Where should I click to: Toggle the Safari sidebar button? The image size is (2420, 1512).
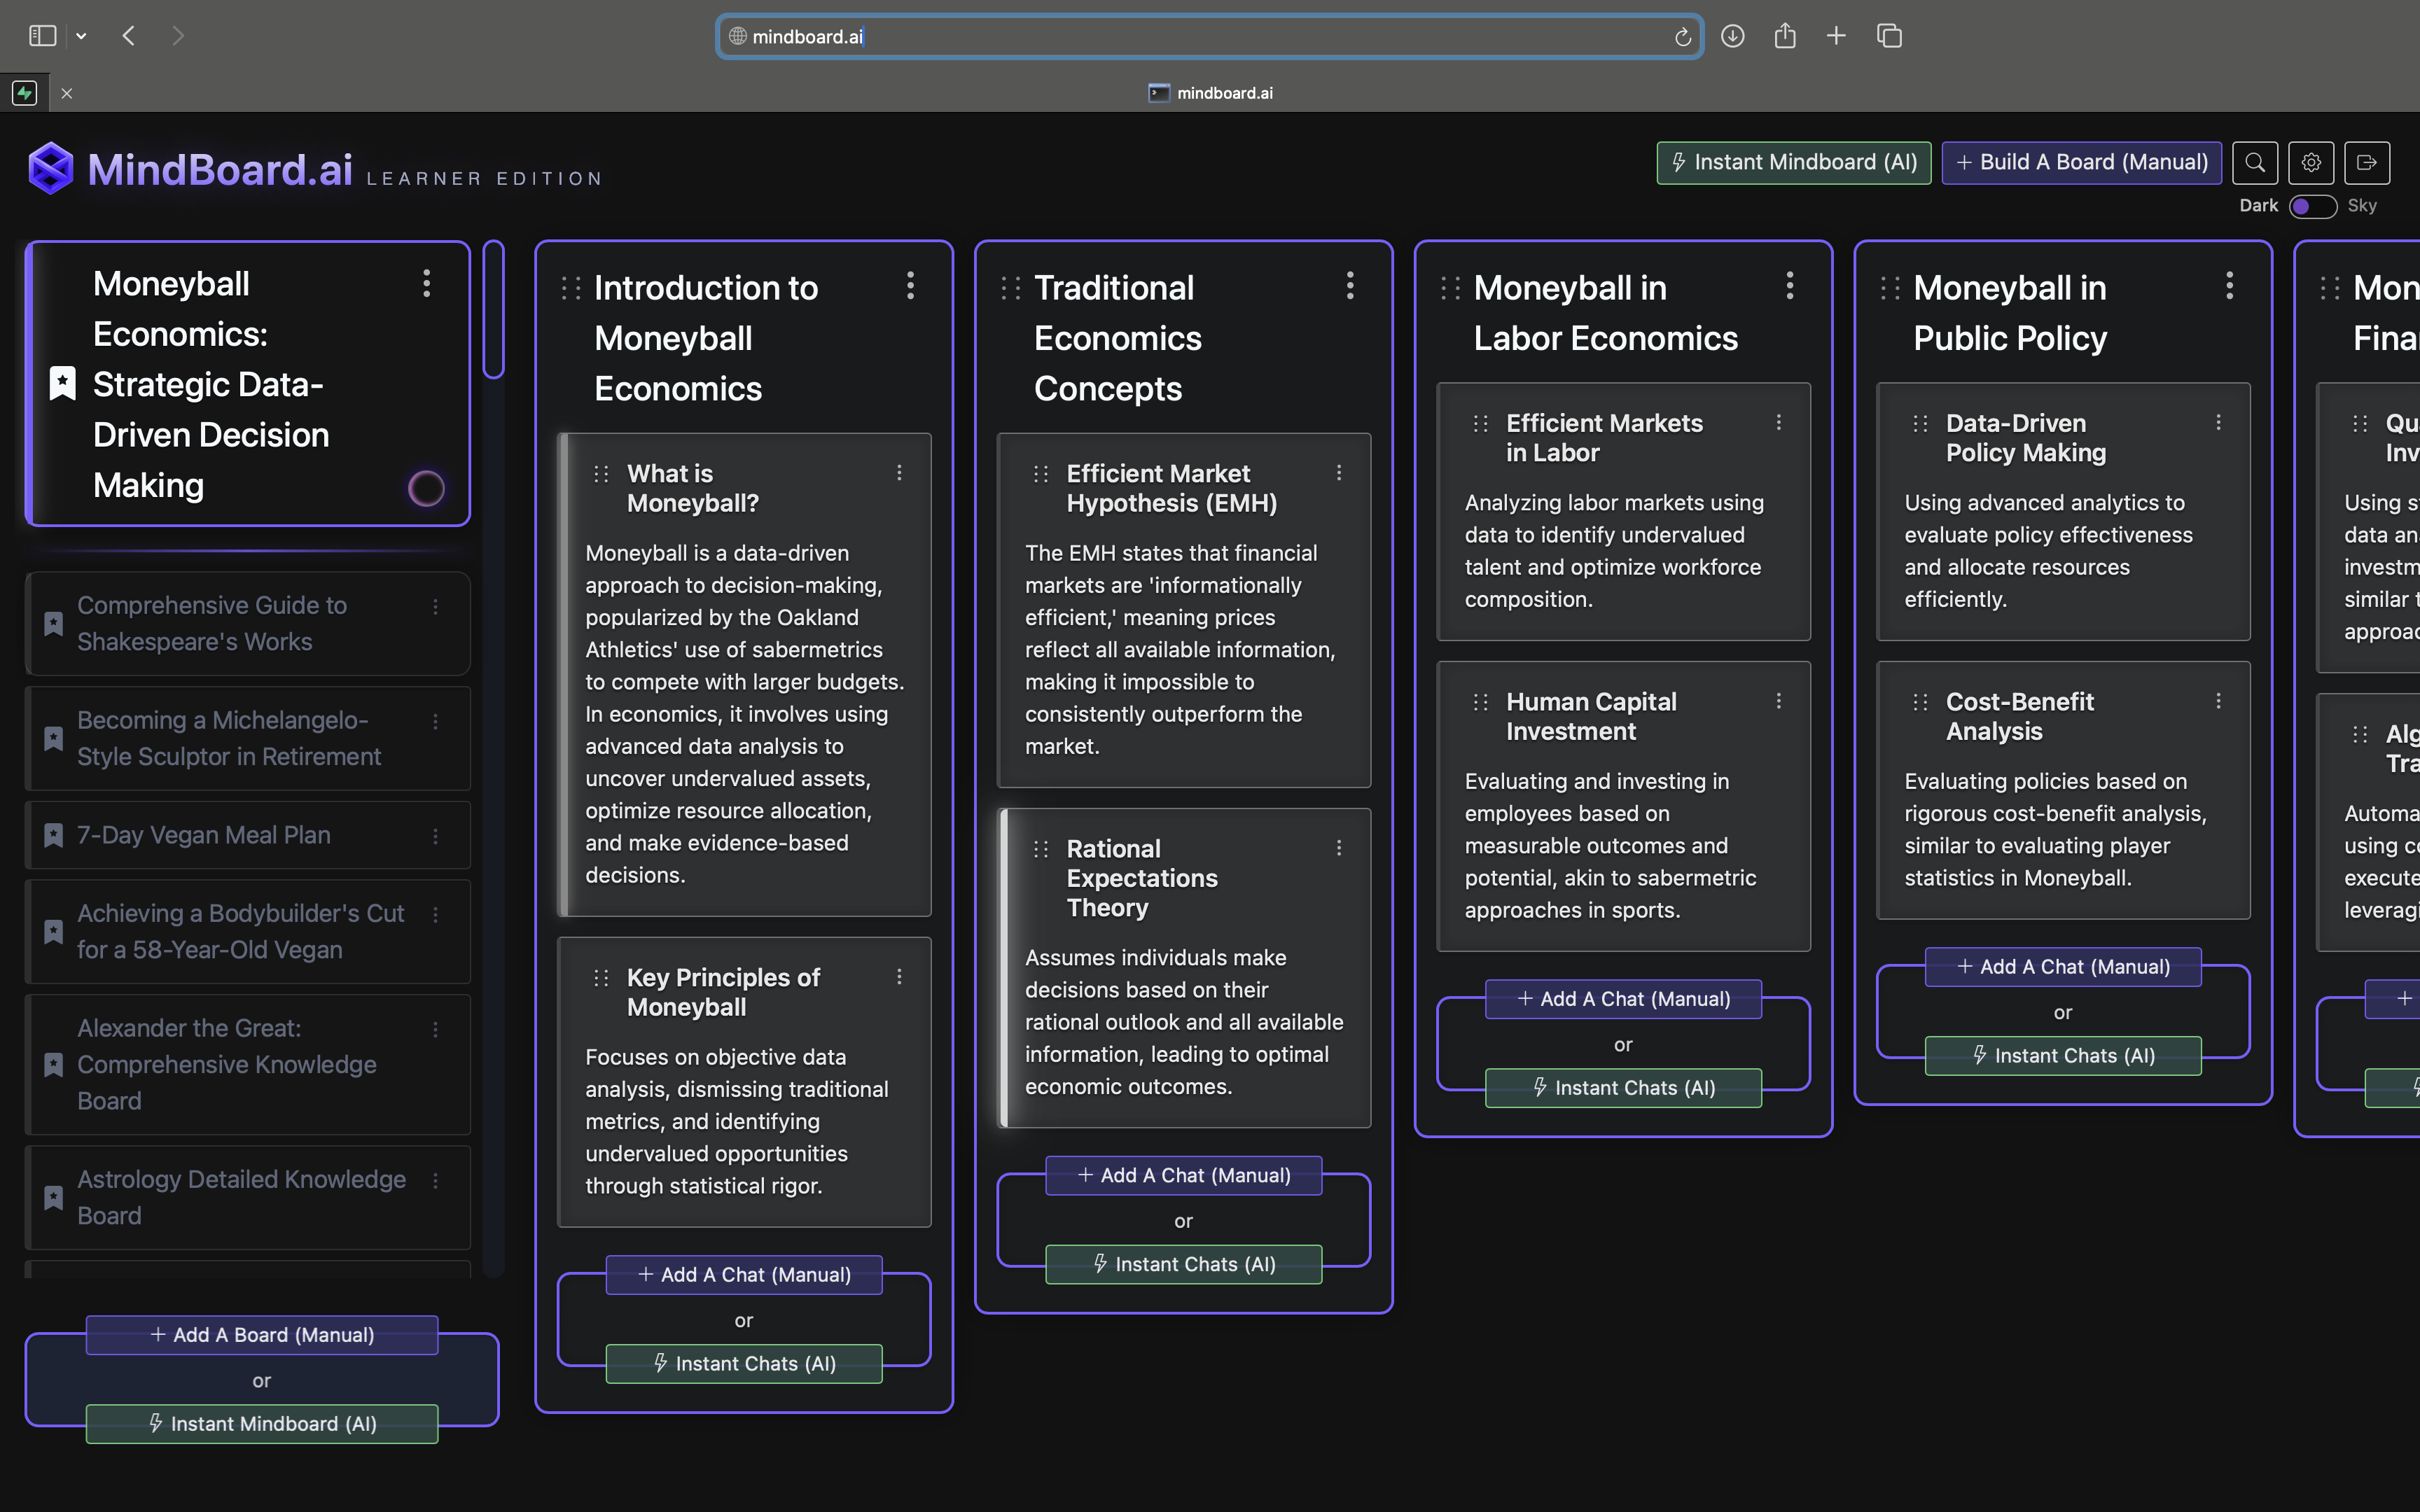coord(42,37)
